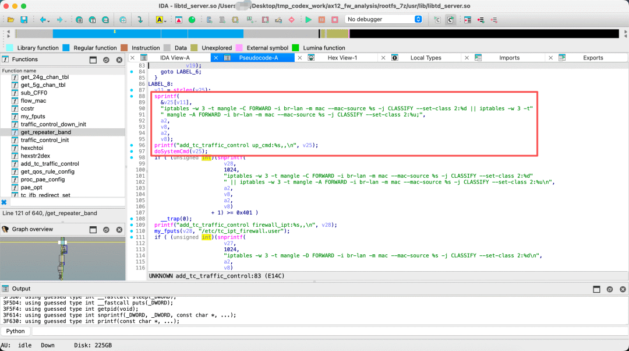Close the Output panel
The height and width of the screenshot is (351, 629).
623,289
